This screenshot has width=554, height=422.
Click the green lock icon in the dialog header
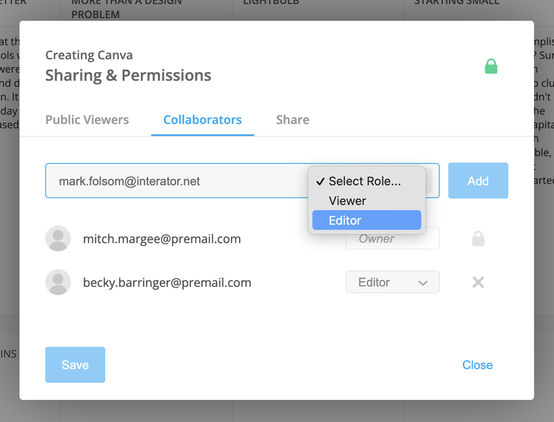(x=491, y=66)
